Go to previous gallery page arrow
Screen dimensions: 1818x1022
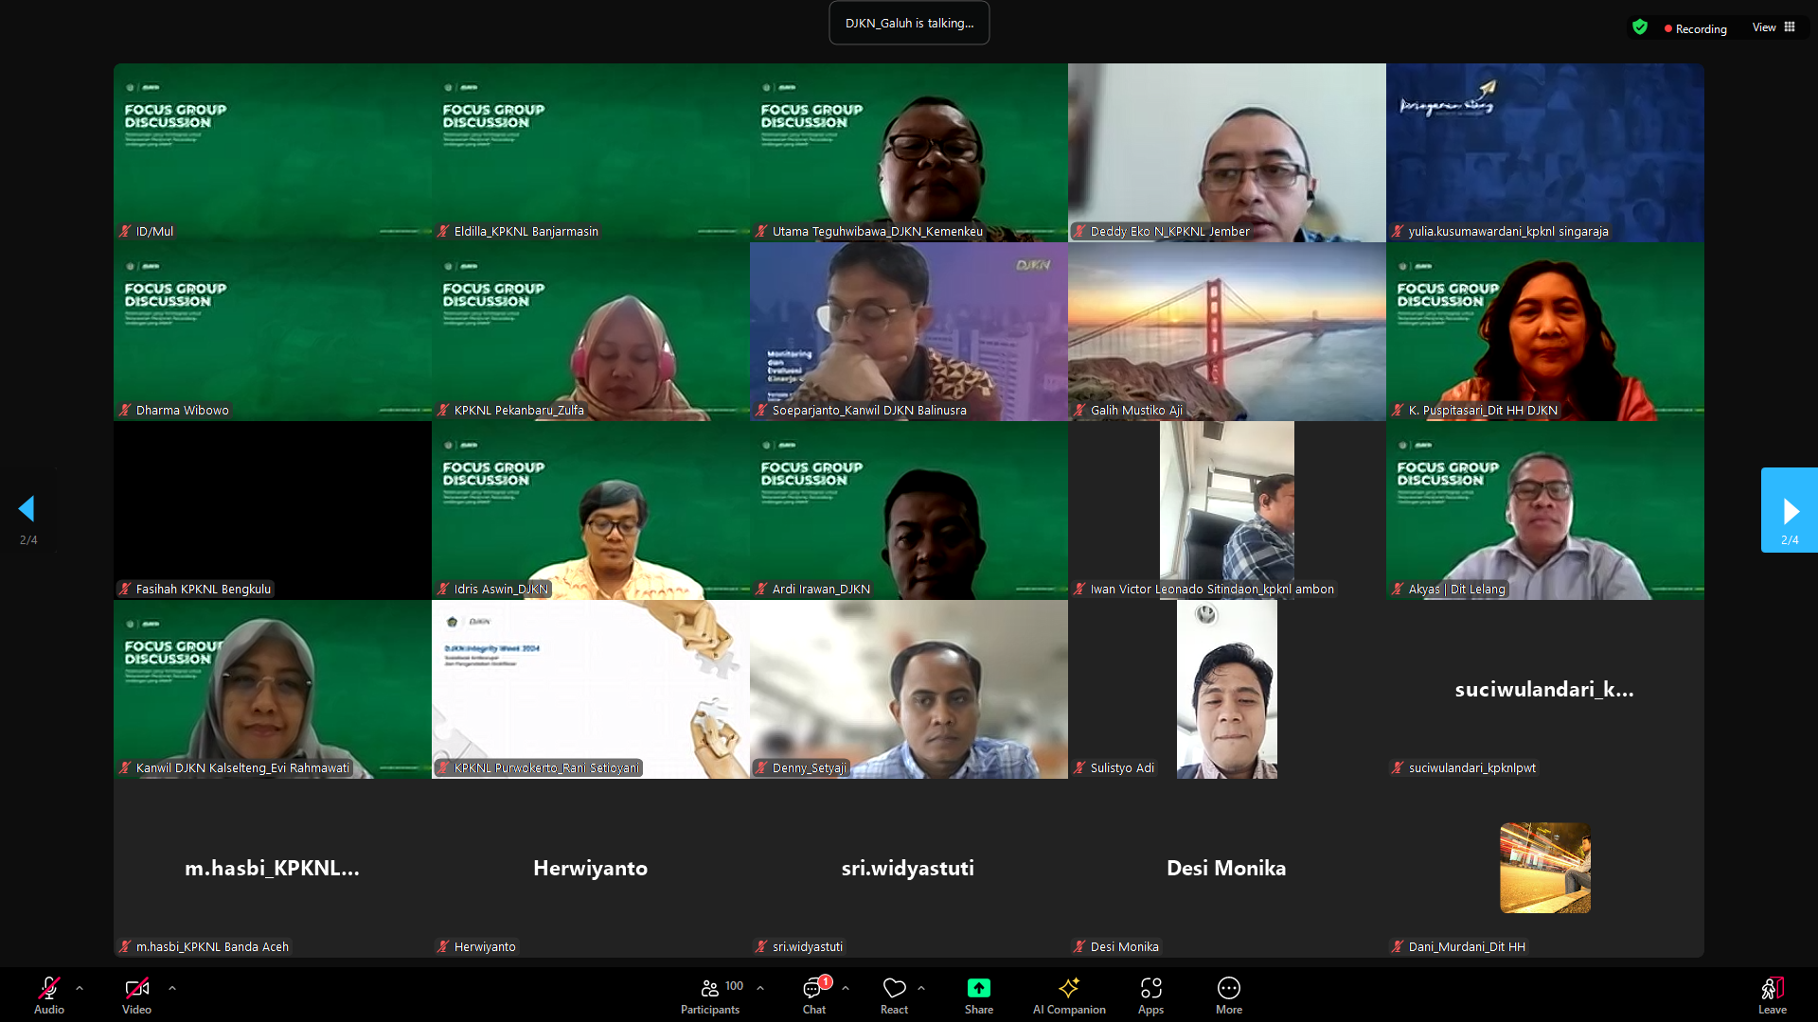(x=27, y=509)
